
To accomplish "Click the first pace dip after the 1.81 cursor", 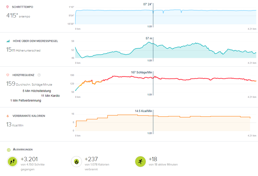I will (x=163, y=12).
